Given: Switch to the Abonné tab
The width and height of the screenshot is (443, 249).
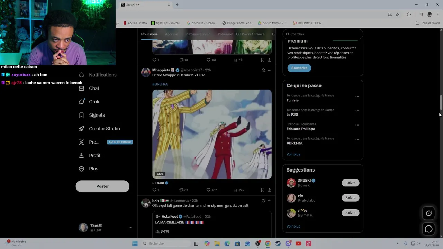Looking at the screenshot, I should [171, 34].
